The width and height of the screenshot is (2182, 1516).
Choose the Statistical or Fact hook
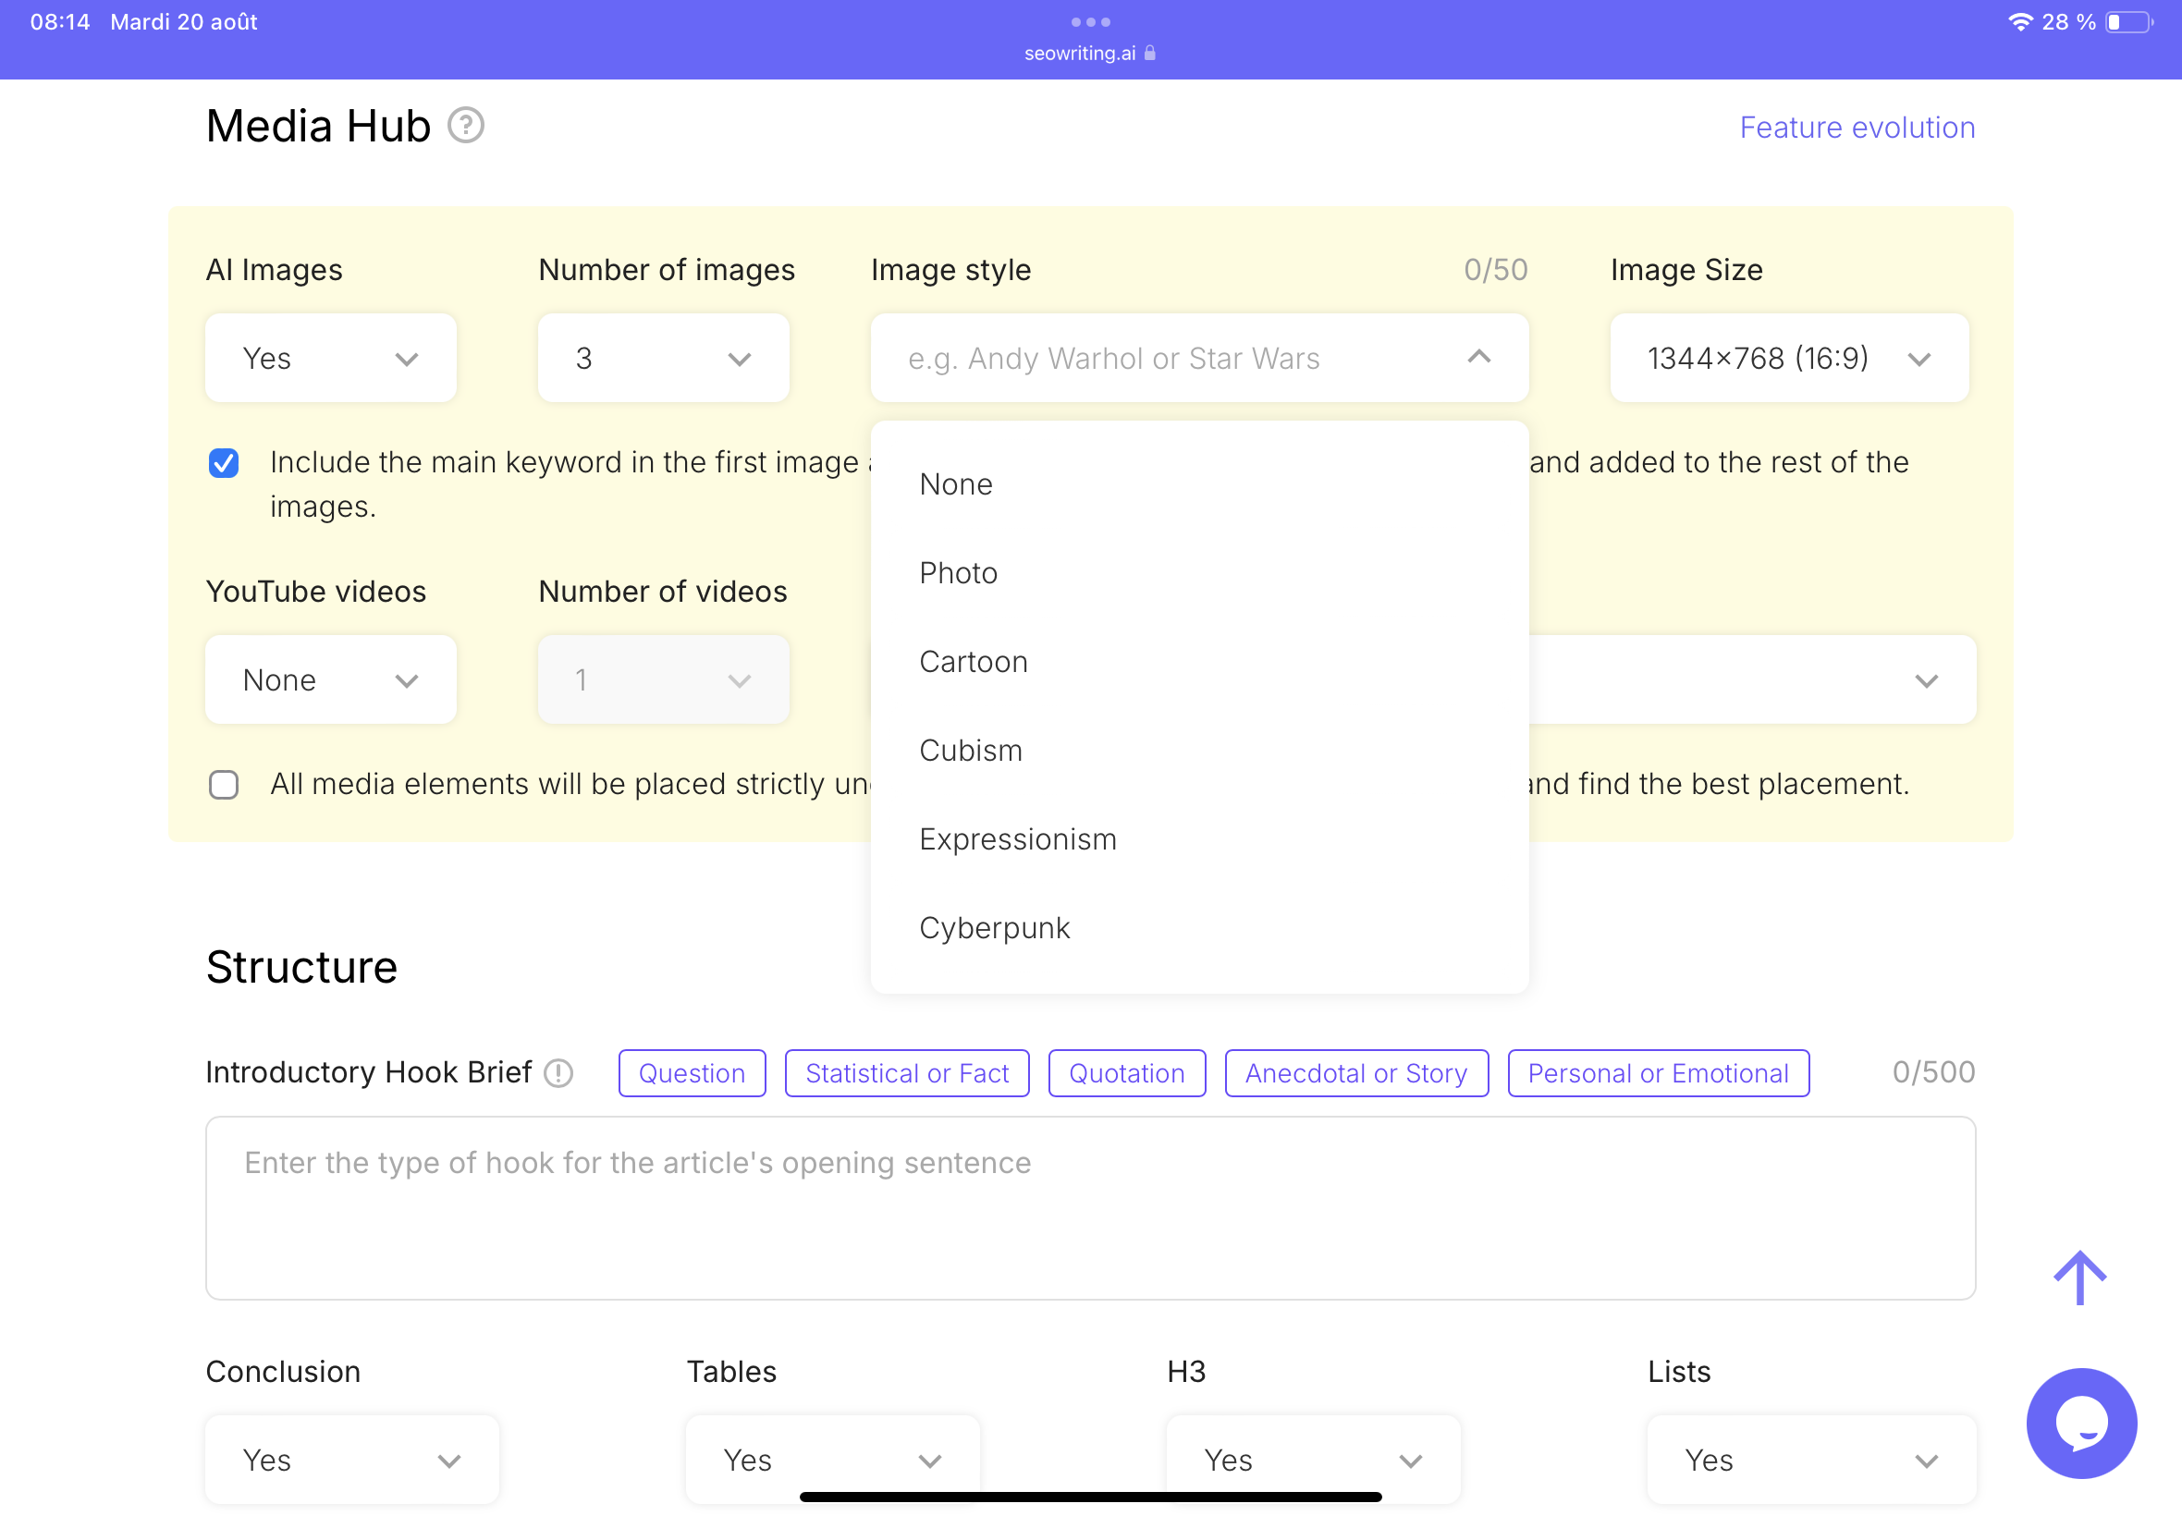(907, 1073)
